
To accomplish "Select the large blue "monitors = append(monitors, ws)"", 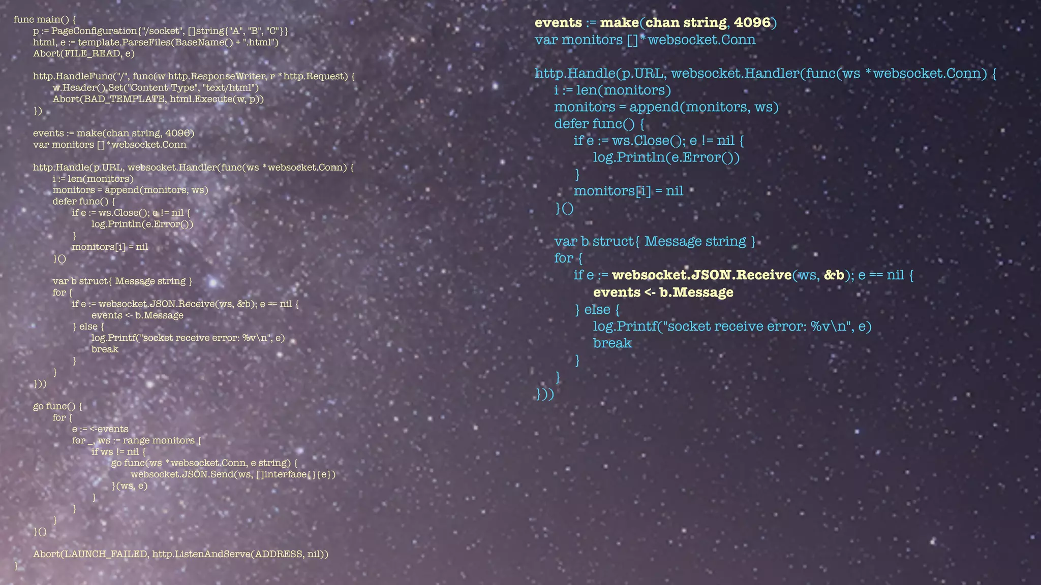I will 666,107.
